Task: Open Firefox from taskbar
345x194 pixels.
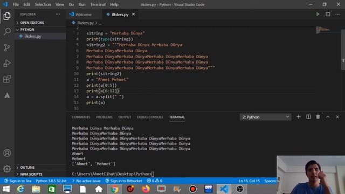Action: click(146, 189)
